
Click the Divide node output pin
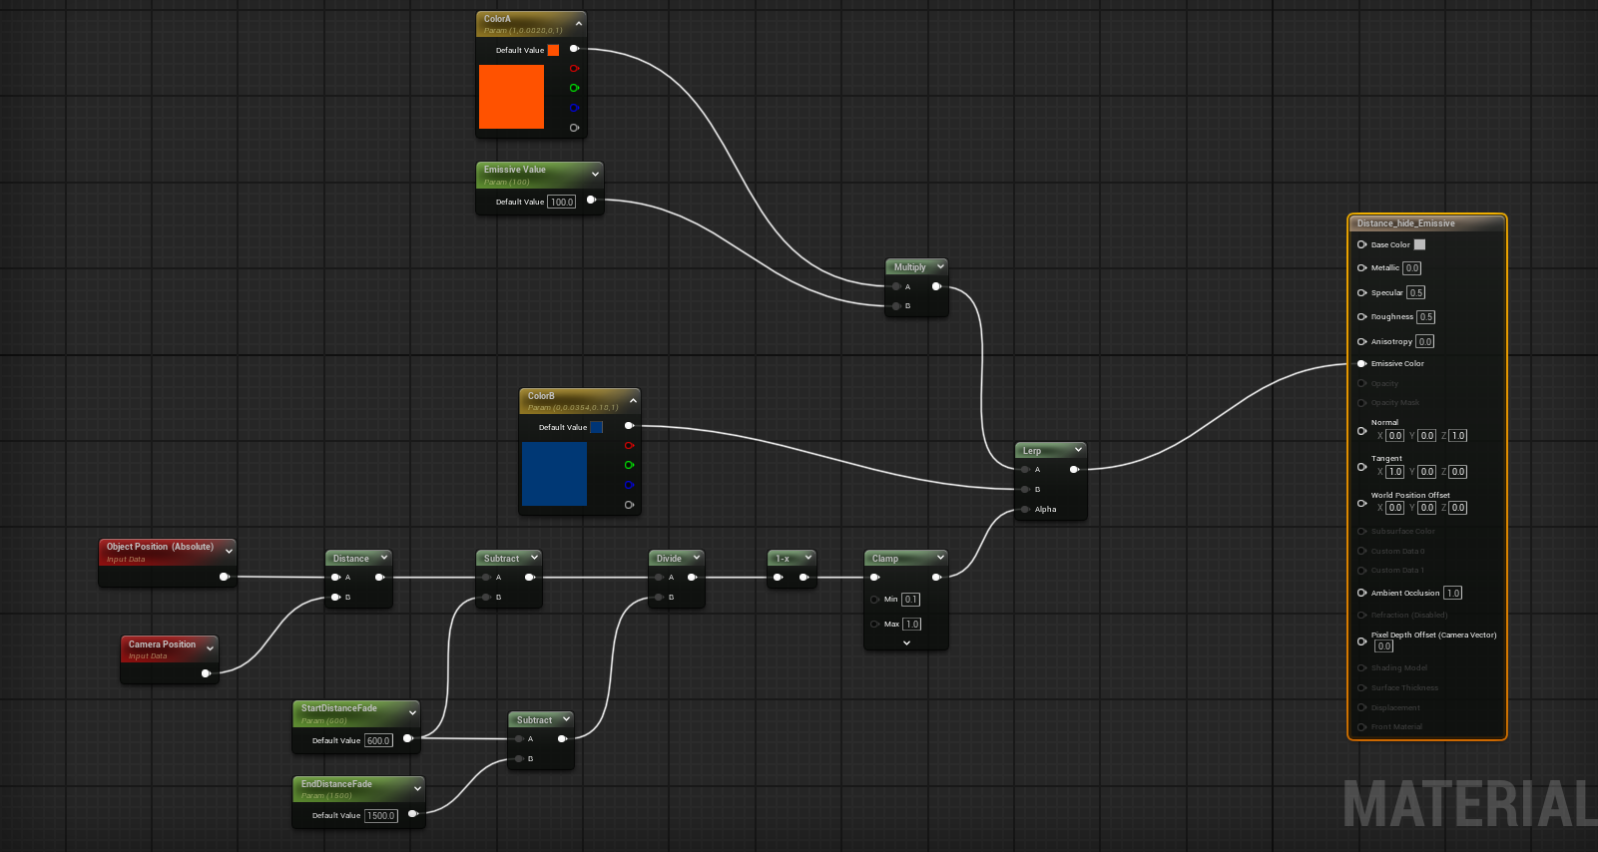coord(692,578)
